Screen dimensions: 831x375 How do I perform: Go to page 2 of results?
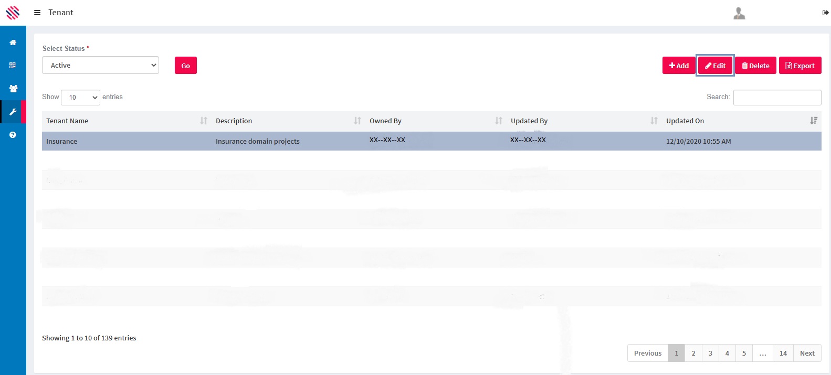(x=693, y=353)
